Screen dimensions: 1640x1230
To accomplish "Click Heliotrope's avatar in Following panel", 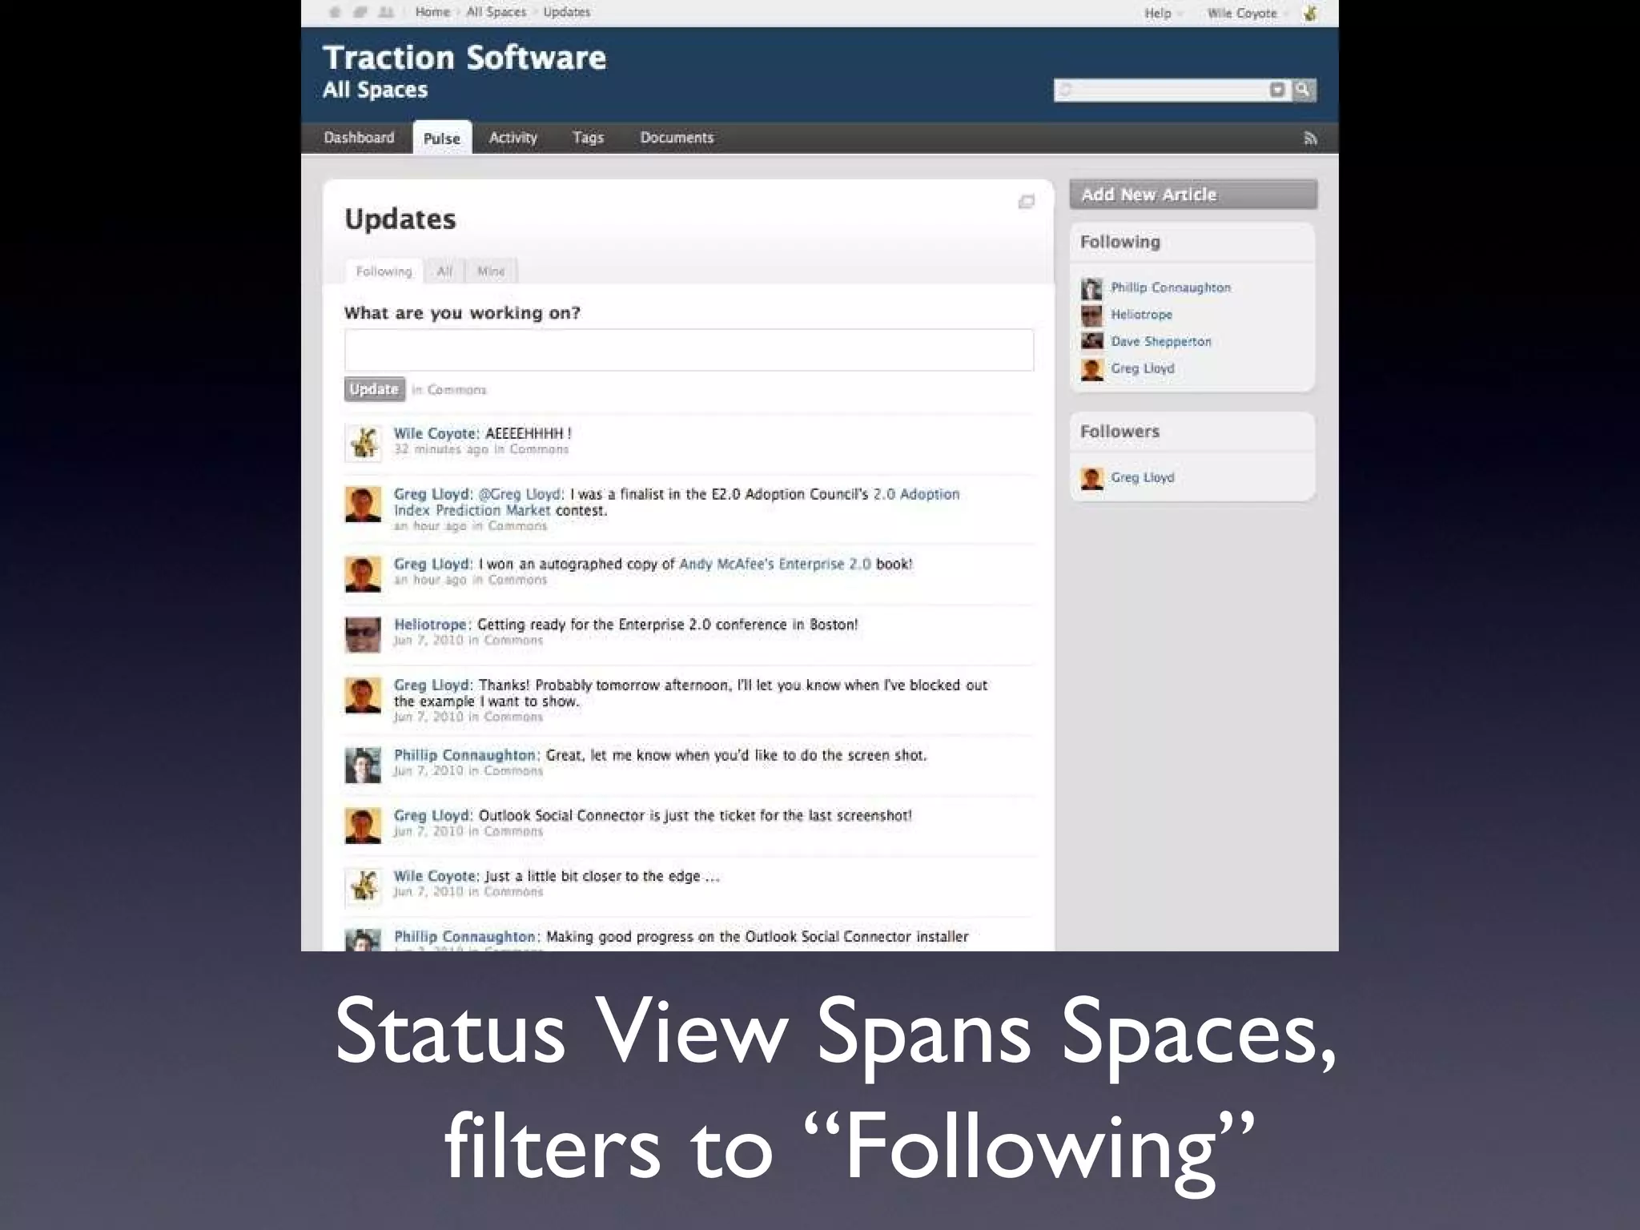I will click(x=1091, y=316).
